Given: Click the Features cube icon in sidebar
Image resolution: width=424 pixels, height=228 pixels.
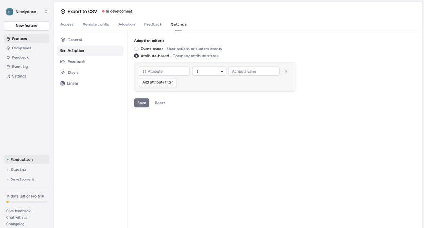Looking at the screenshot, I should pos(8,39).
